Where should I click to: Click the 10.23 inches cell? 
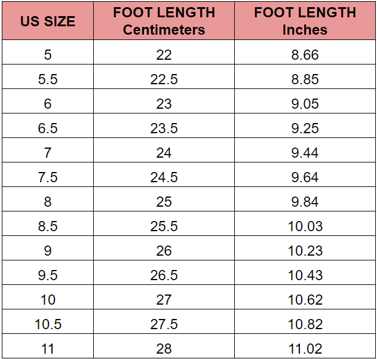(305, 248)
